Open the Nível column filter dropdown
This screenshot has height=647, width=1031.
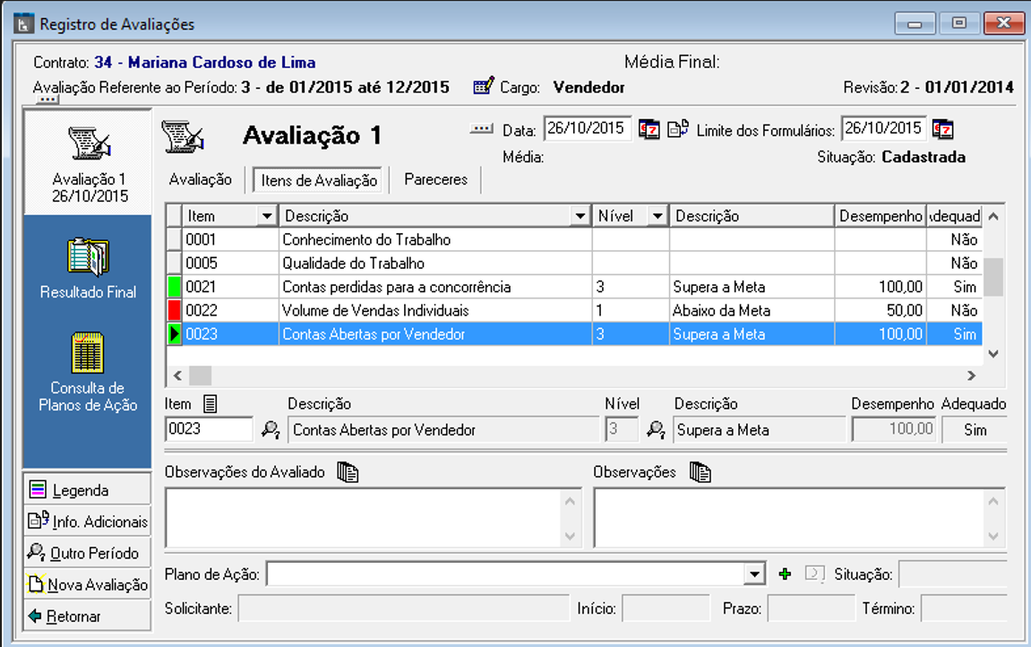(657, 216)
